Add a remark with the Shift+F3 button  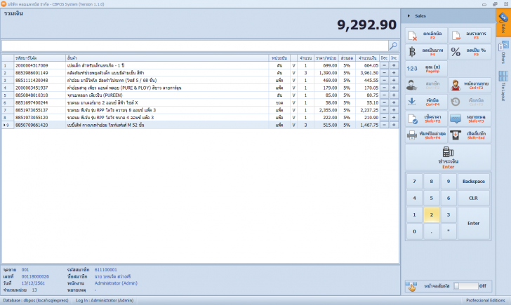(470, 118)
